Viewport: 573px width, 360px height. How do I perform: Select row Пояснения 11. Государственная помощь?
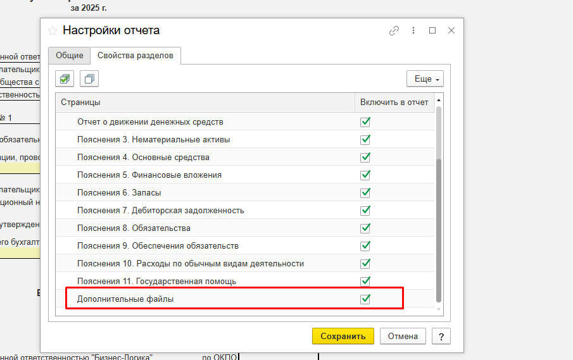[x=245, y=281]
